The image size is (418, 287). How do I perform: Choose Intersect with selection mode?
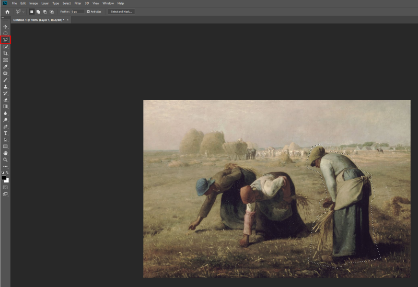pyautogui.click(x=51, y=12)
